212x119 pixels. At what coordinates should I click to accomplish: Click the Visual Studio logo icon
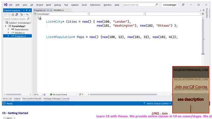point(6,5)
